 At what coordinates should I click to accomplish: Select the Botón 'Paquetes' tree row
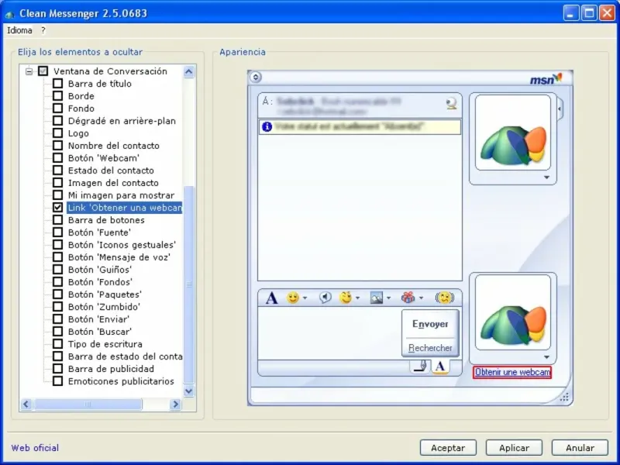[x=105, y=294]
